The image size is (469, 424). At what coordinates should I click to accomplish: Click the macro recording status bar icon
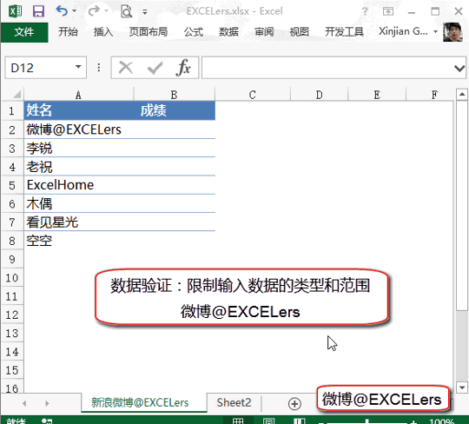tap(47, 421)
